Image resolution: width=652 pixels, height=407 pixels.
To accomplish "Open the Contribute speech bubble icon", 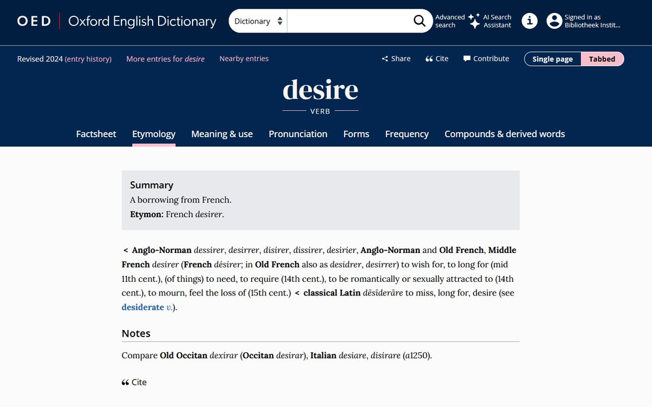I will [467, 59].
